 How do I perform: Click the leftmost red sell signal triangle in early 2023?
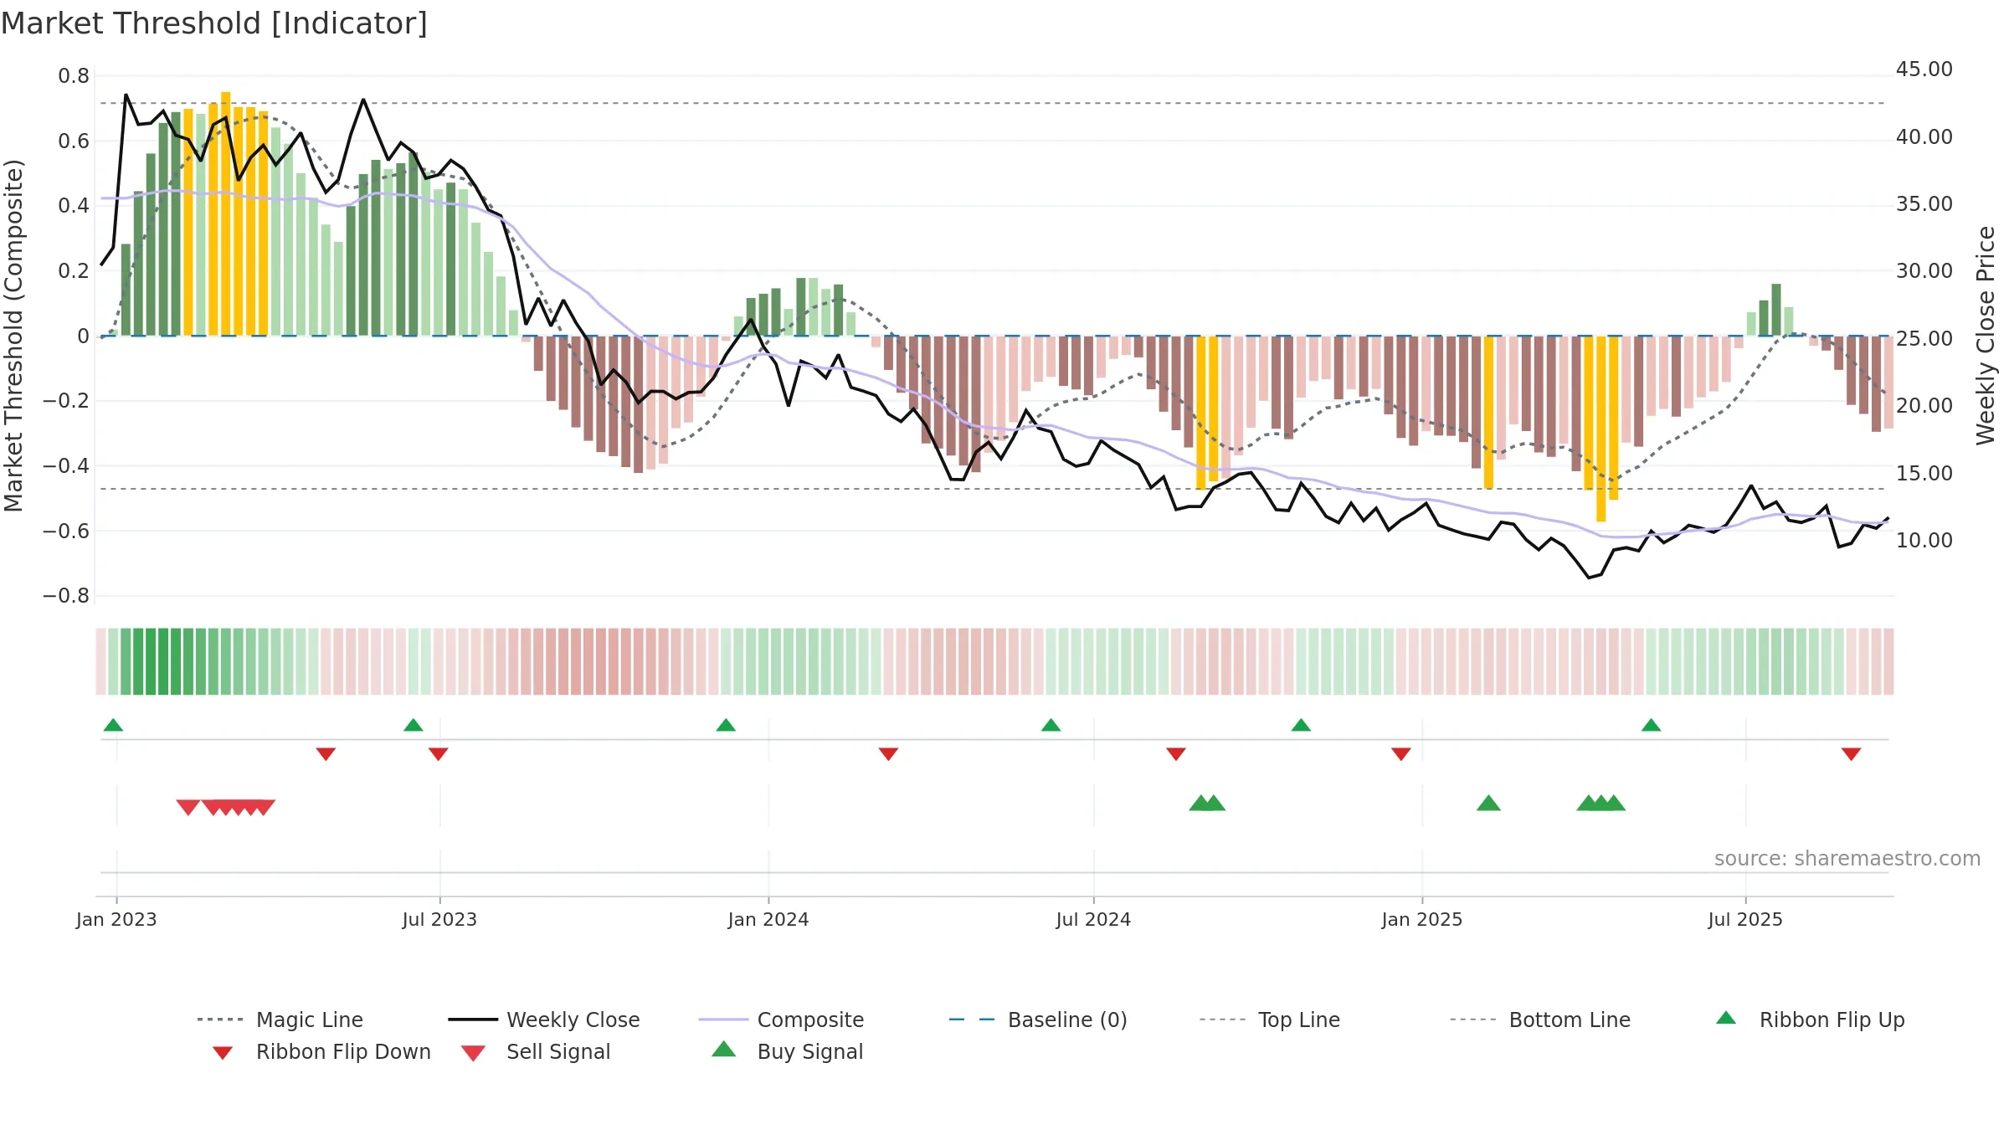[x=188, y=807]
